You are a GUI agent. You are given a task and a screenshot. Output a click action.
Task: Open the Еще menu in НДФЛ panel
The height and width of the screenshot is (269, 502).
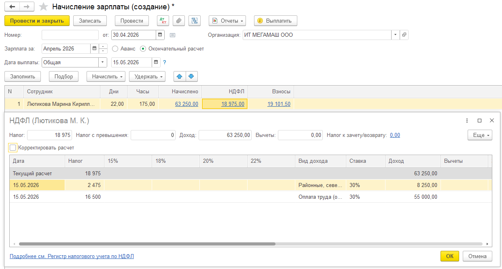(480, 135)
